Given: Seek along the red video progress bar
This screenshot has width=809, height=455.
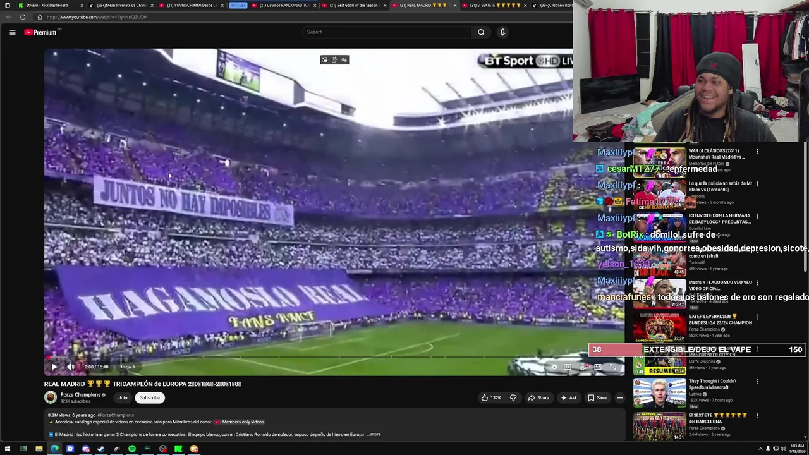Looking at the screenshot, I should tap(334, 358).
